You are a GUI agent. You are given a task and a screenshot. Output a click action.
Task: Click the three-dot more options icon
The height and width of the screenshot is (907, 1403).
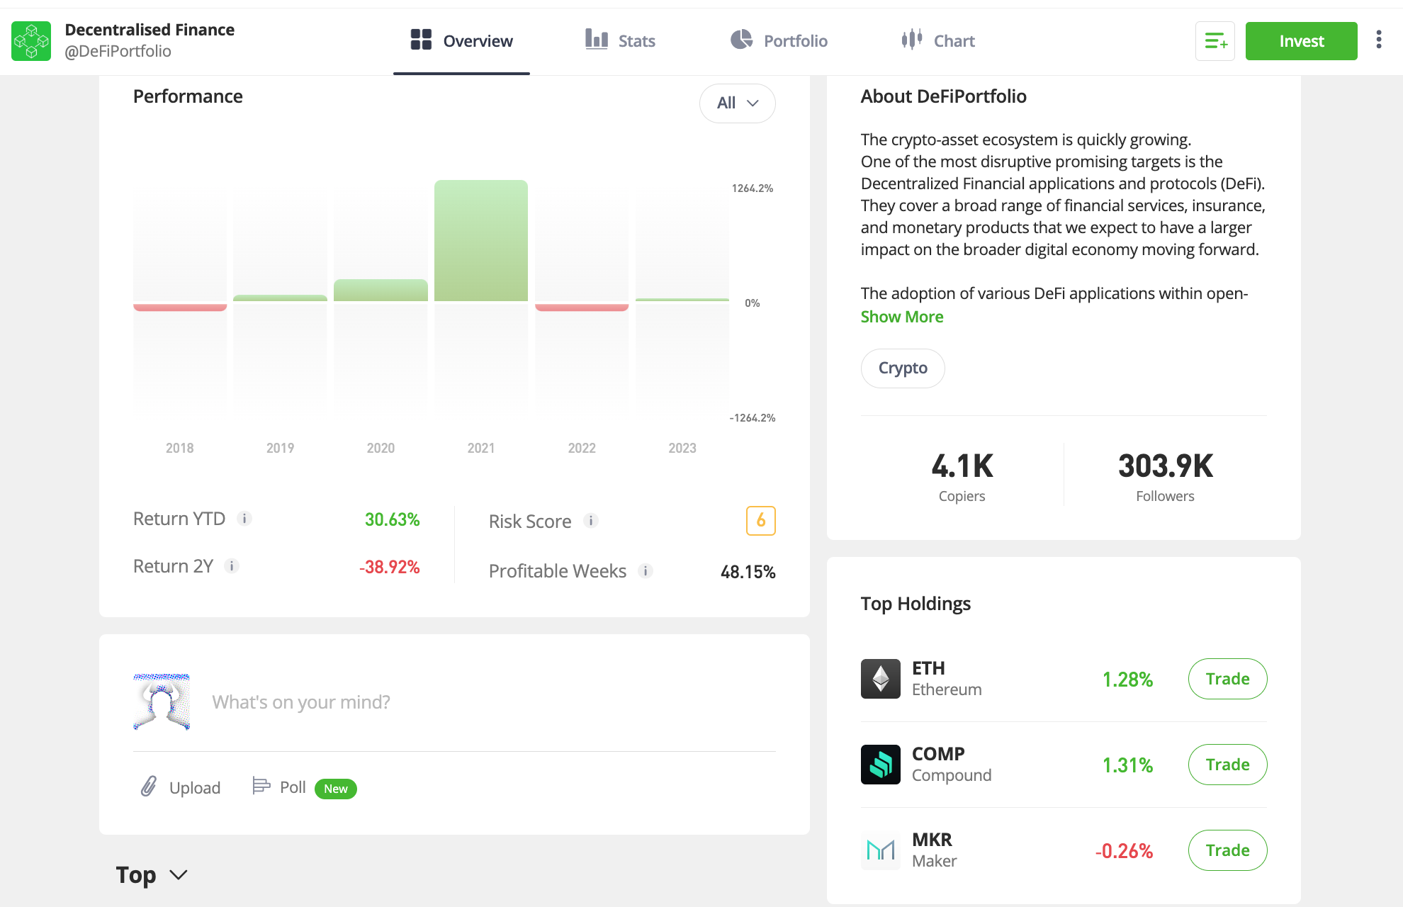click(1380, 41)
